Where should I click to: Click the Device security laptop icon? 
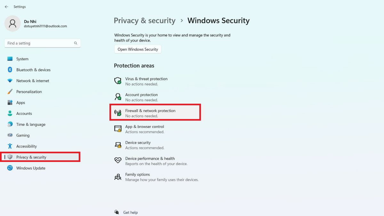(118, 145)
